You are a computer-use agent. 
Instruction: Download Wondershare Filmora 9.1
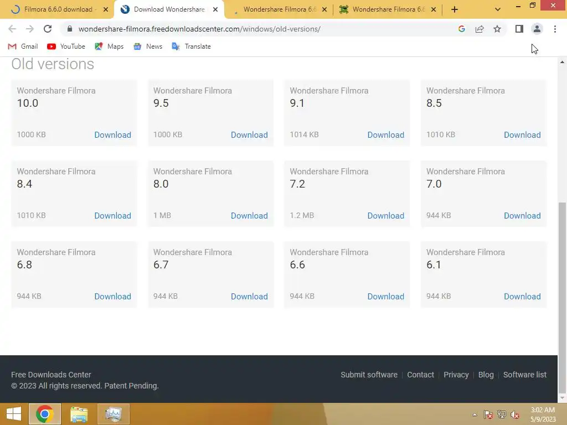(x=385, y=135)
